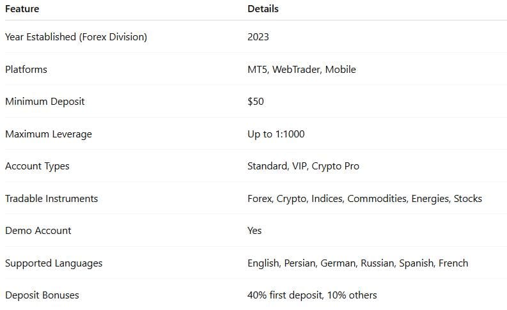Click the "Platforms" row label
507x310 pixels.
26,69
